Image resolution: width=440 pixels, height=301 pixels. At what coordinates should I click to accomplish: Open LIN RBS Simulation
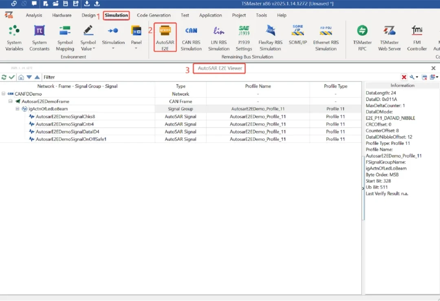(219, 37)
